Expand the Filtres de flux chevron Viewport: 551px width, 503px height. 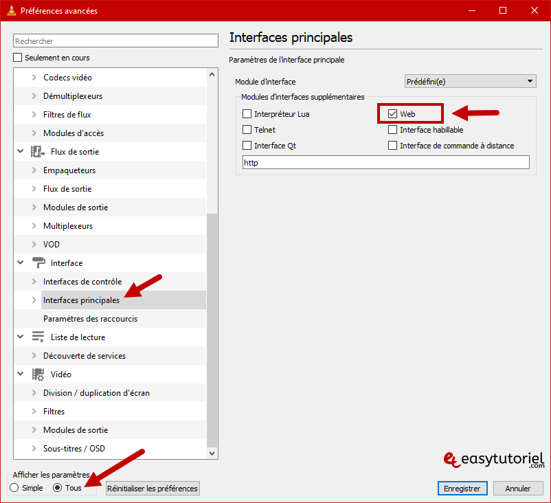click(x=34, y=115)
